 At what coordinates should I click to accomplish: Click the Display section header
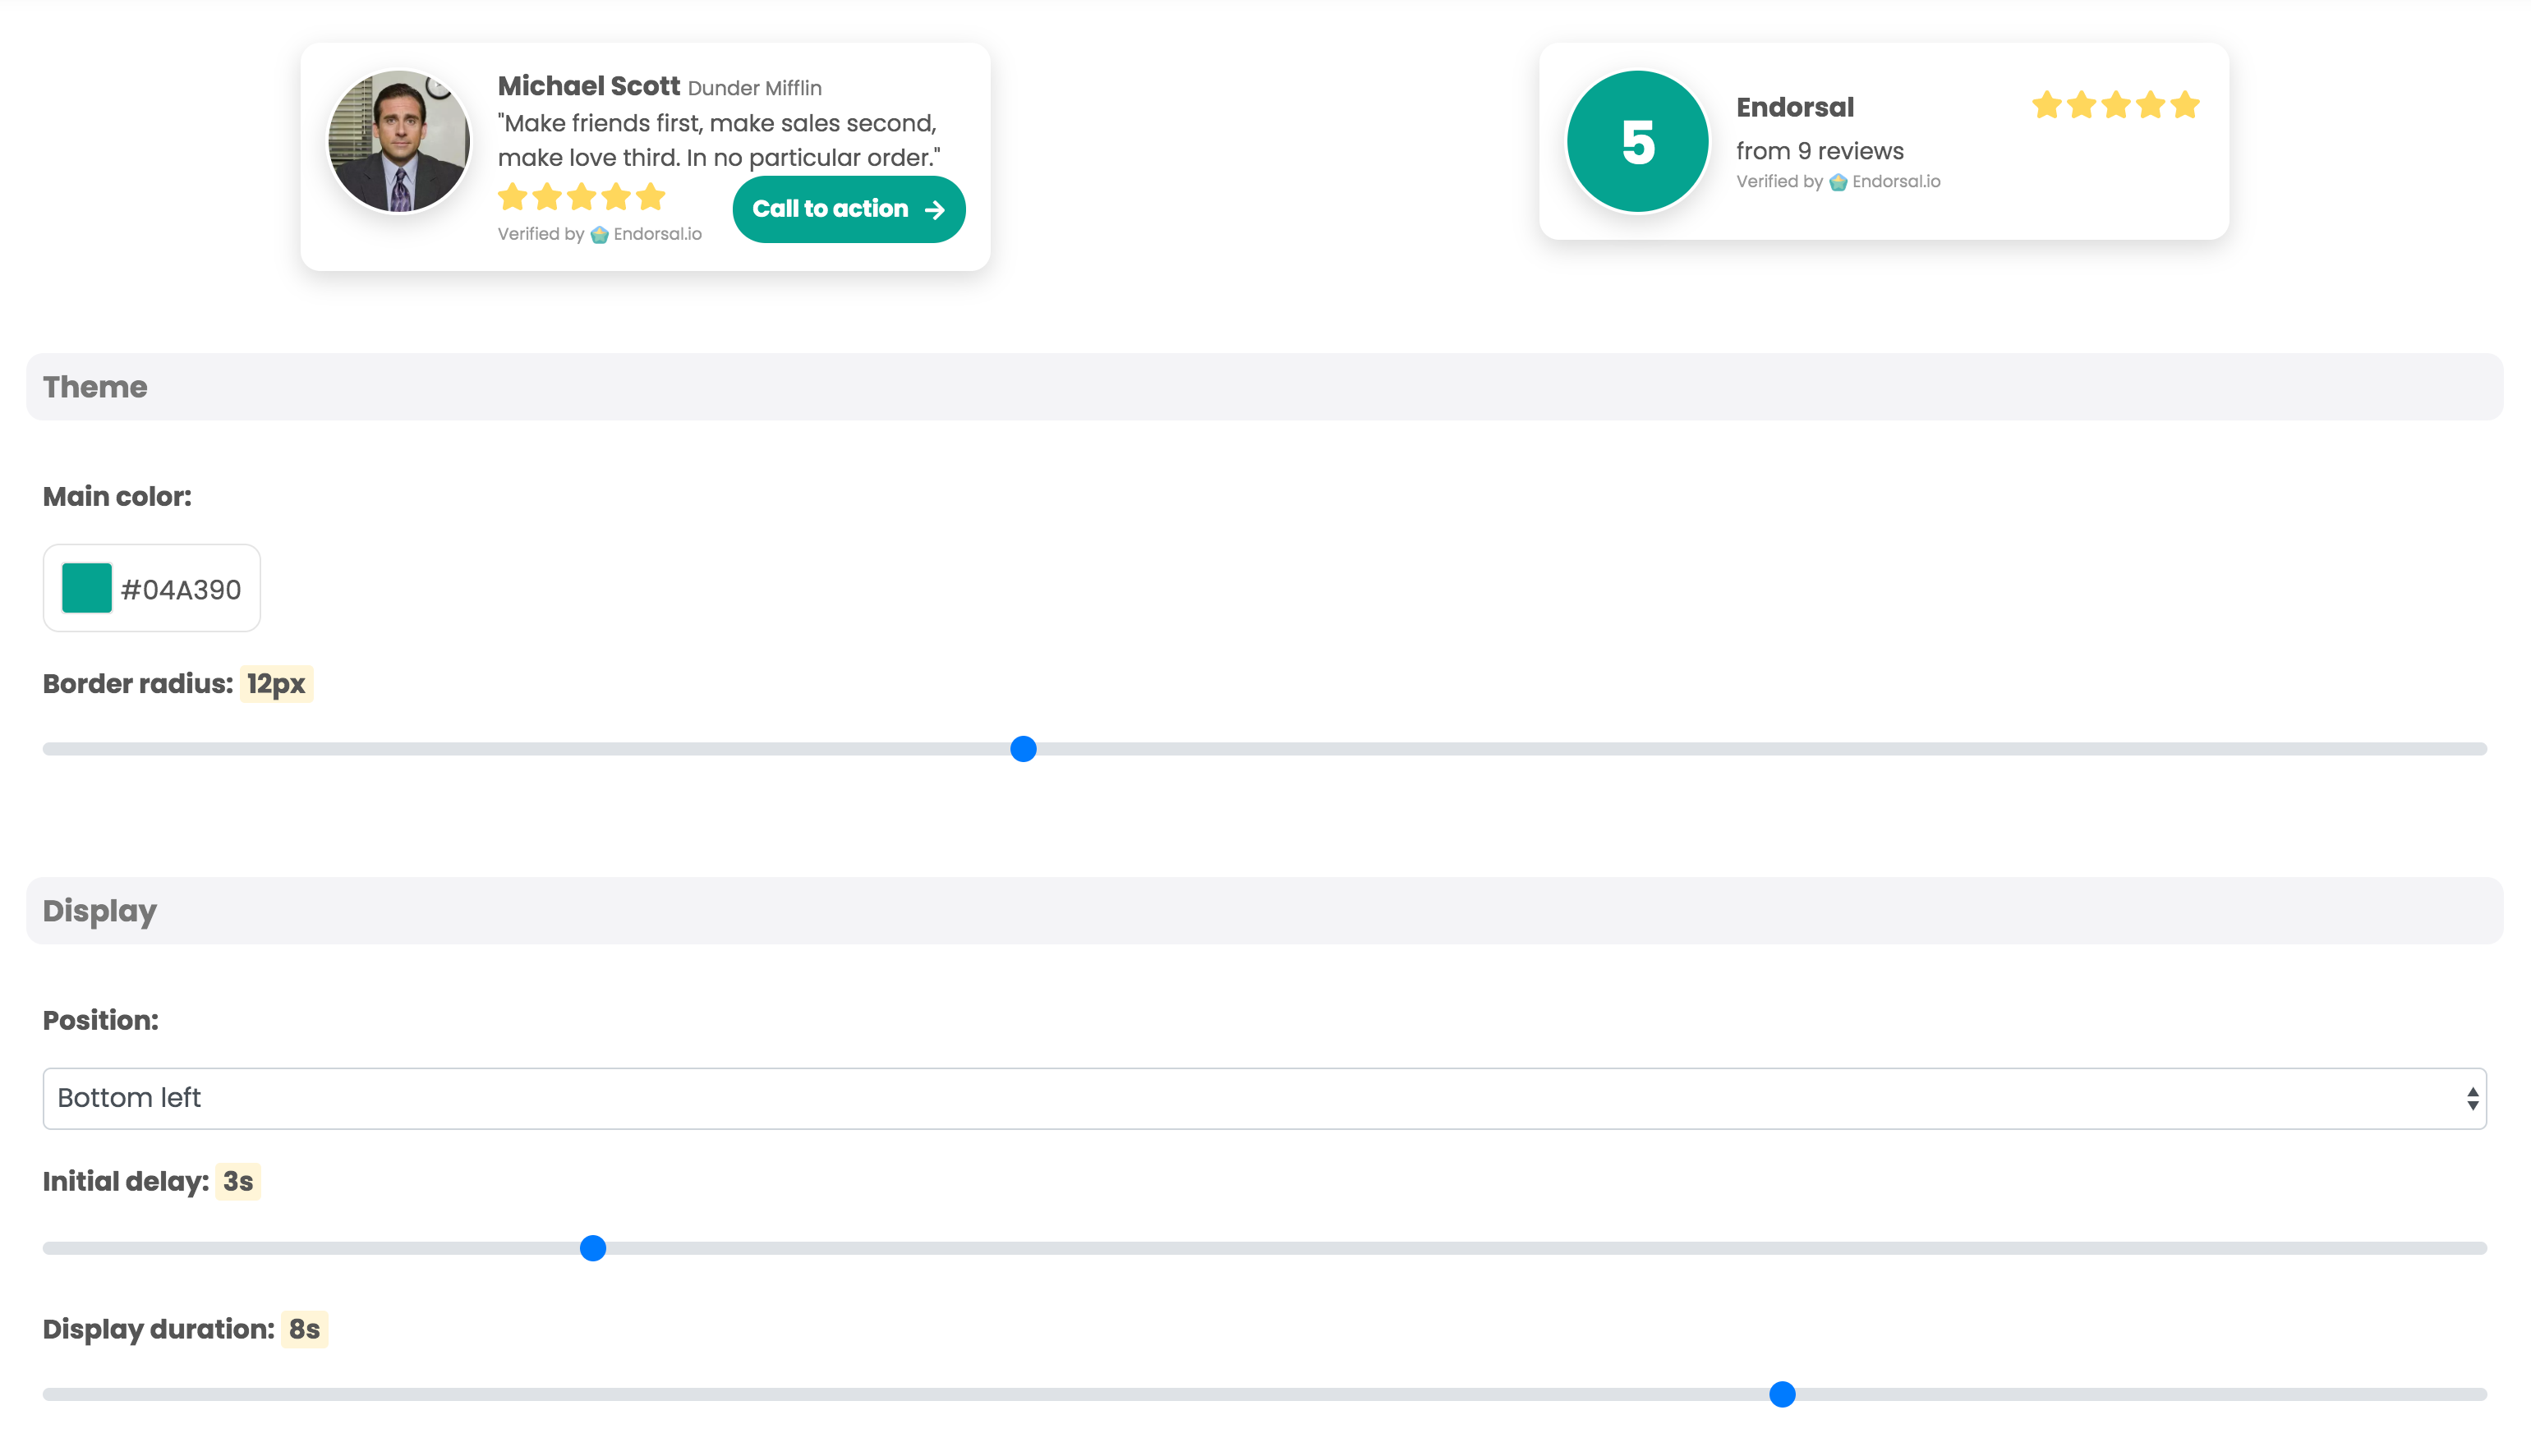coord(99,911)
